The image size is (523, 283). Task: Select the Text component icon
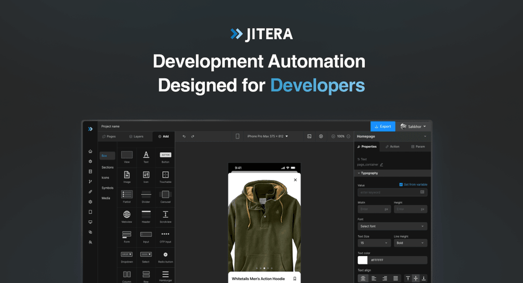pyautogui.click(x=145, y=153)
